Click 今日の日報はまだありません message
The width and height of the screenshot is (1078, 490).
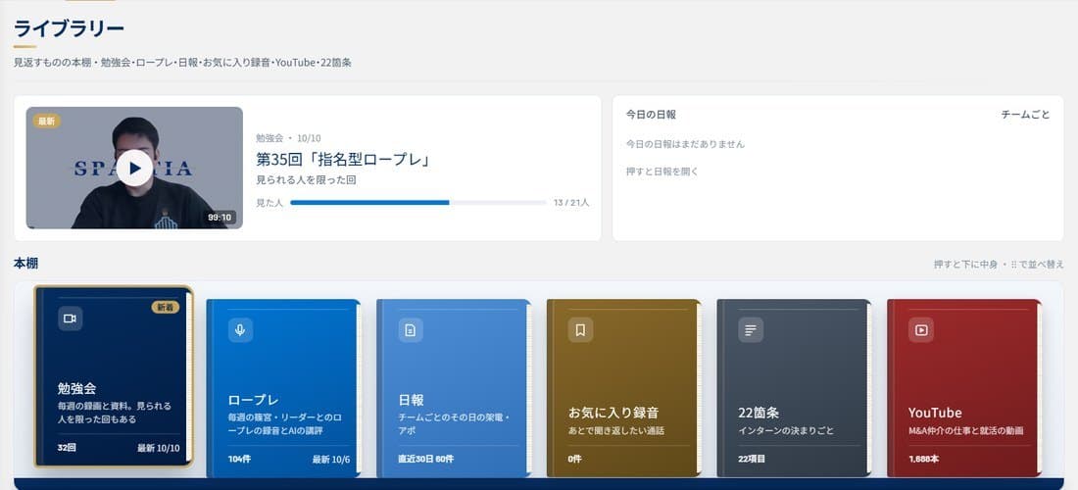click(685, 144)
